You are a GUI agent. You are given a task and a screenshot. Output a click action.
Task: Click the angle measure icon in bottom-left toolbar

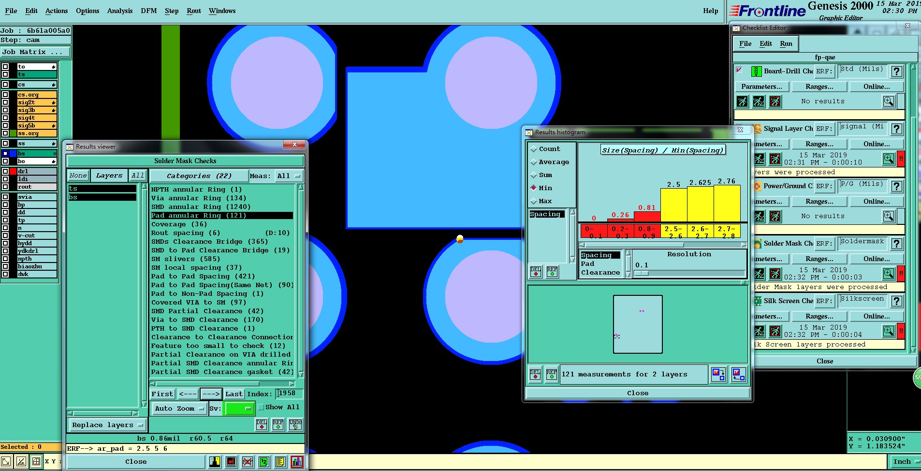coord(21,462)
